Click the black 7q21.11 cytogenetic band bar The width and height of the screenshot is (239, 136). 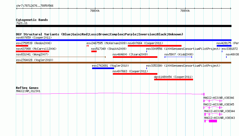[124, 26]
